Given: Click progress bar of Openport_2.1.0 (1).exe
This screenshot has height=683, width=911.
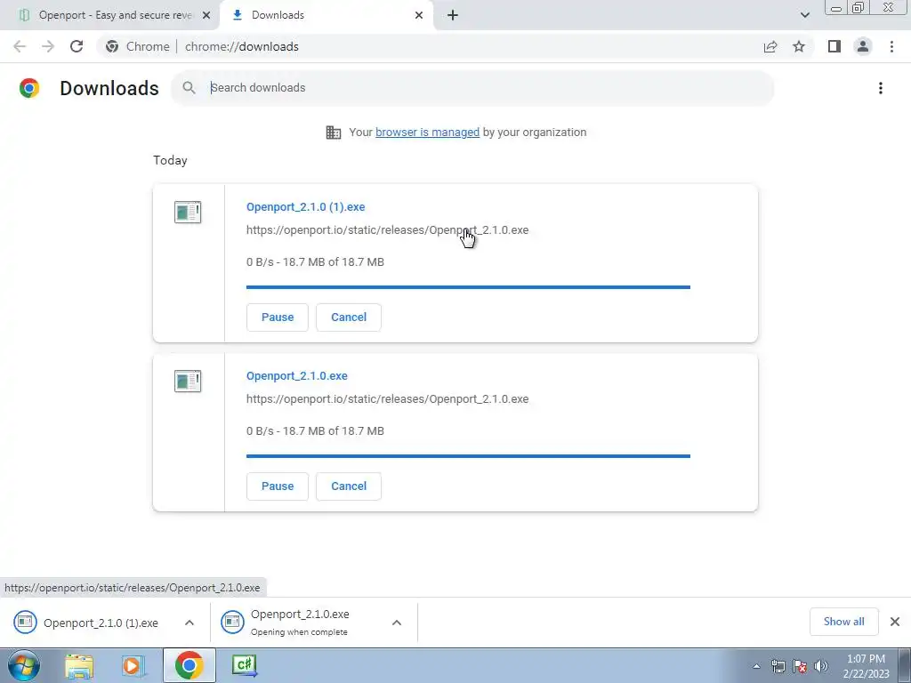Looking at the screenshot, I should (x=468, y=287).
